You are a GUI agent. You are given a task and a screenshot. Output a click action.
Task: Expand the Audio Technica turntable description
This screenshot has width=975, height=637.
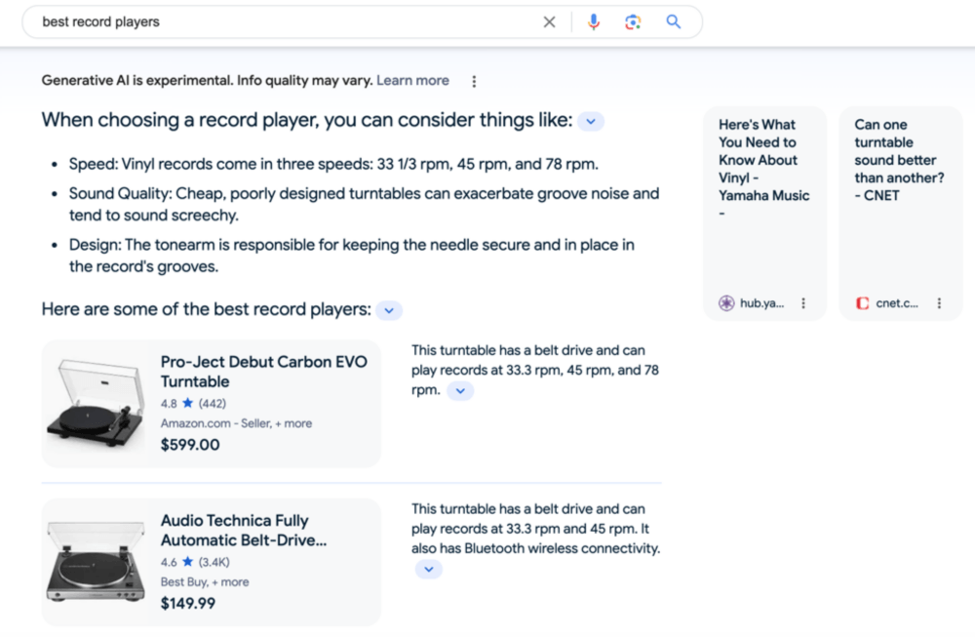pyautogui.click(x=429, y=569)
